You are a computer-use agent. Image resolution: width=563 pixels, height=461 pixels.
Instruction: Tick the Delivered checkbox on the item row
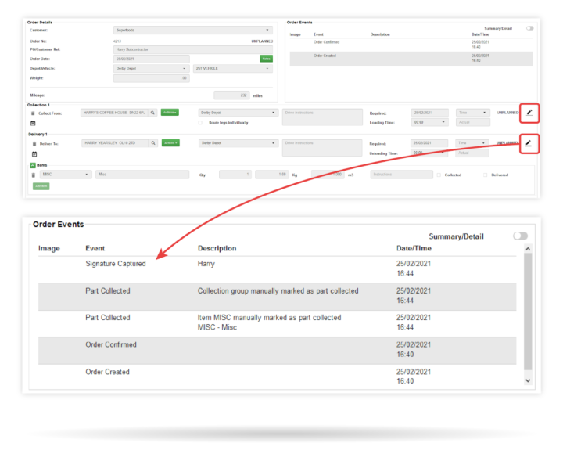pyautogui.click(x=485, y=175)
